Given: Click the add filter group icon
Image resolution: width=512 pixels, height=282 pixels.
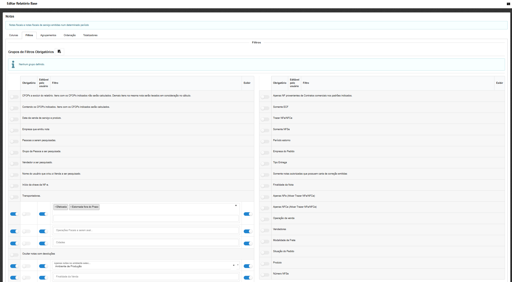Looking at the screenshot, I should [59, 52].
